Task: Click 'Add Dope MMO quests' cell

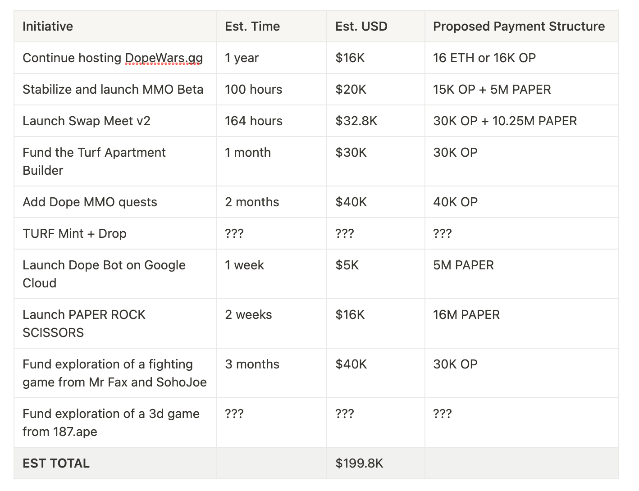Action: pos(115,202)
